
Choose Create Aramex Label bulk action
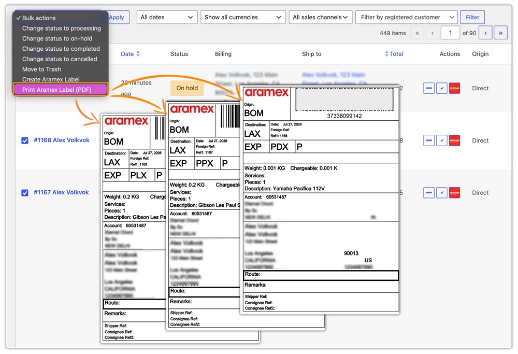coord(51,79)
